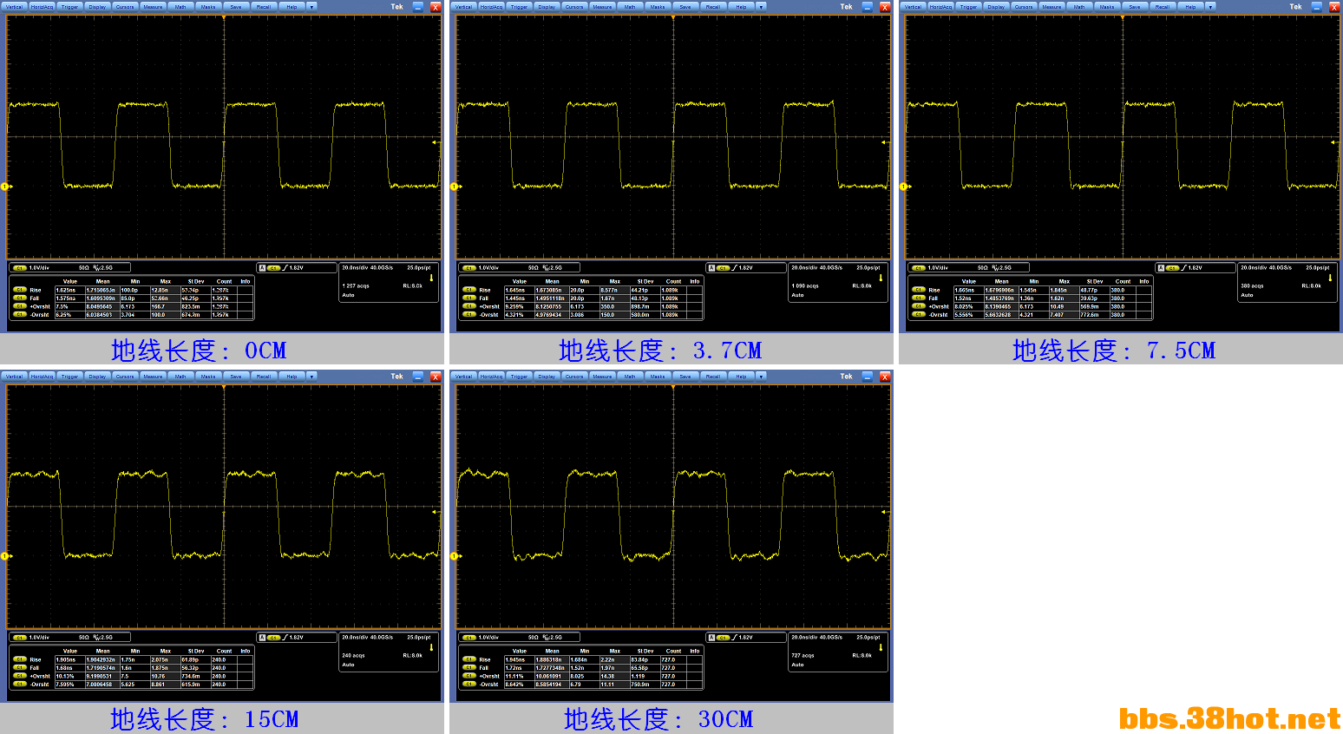1343x734 pixels.
Task: Open the Horiz/Acq menu in the 0CM panel
Action: (x=43, y=7)
